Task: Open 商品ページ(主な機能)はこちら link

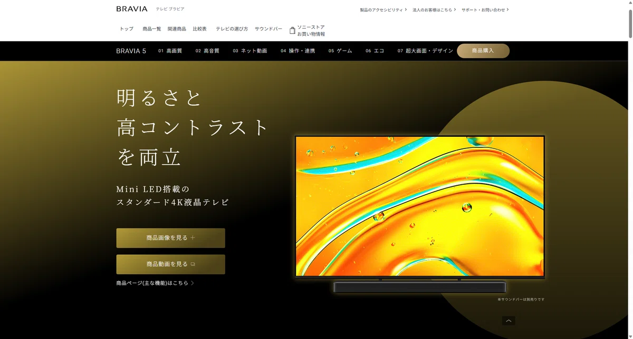Action: (156, 283)
